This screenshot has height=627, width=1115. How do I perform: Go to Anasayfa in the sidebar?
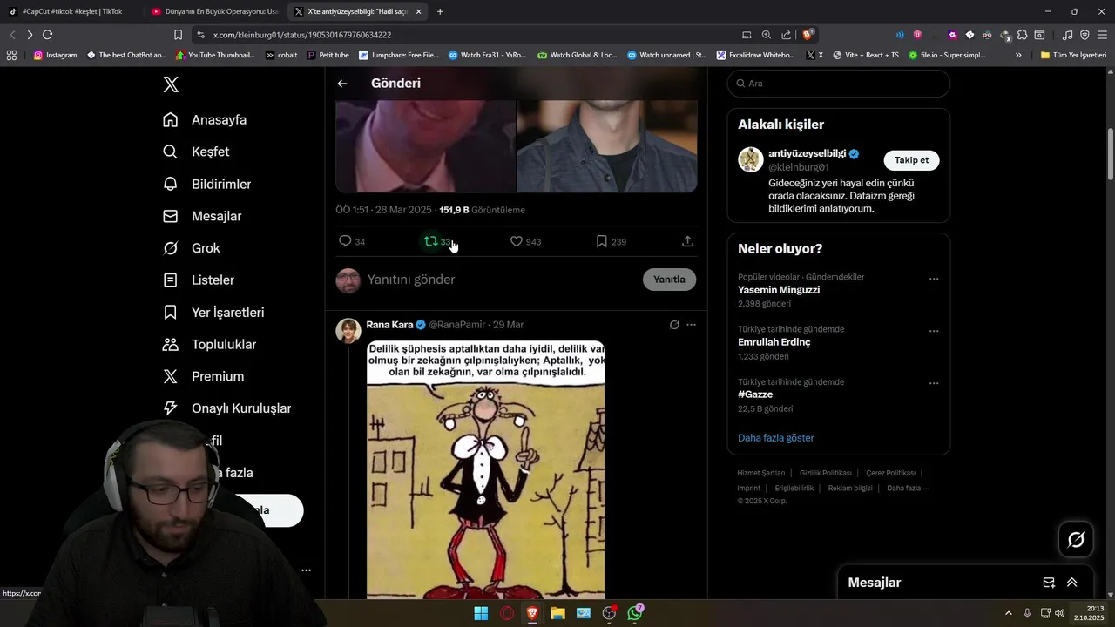205,119
